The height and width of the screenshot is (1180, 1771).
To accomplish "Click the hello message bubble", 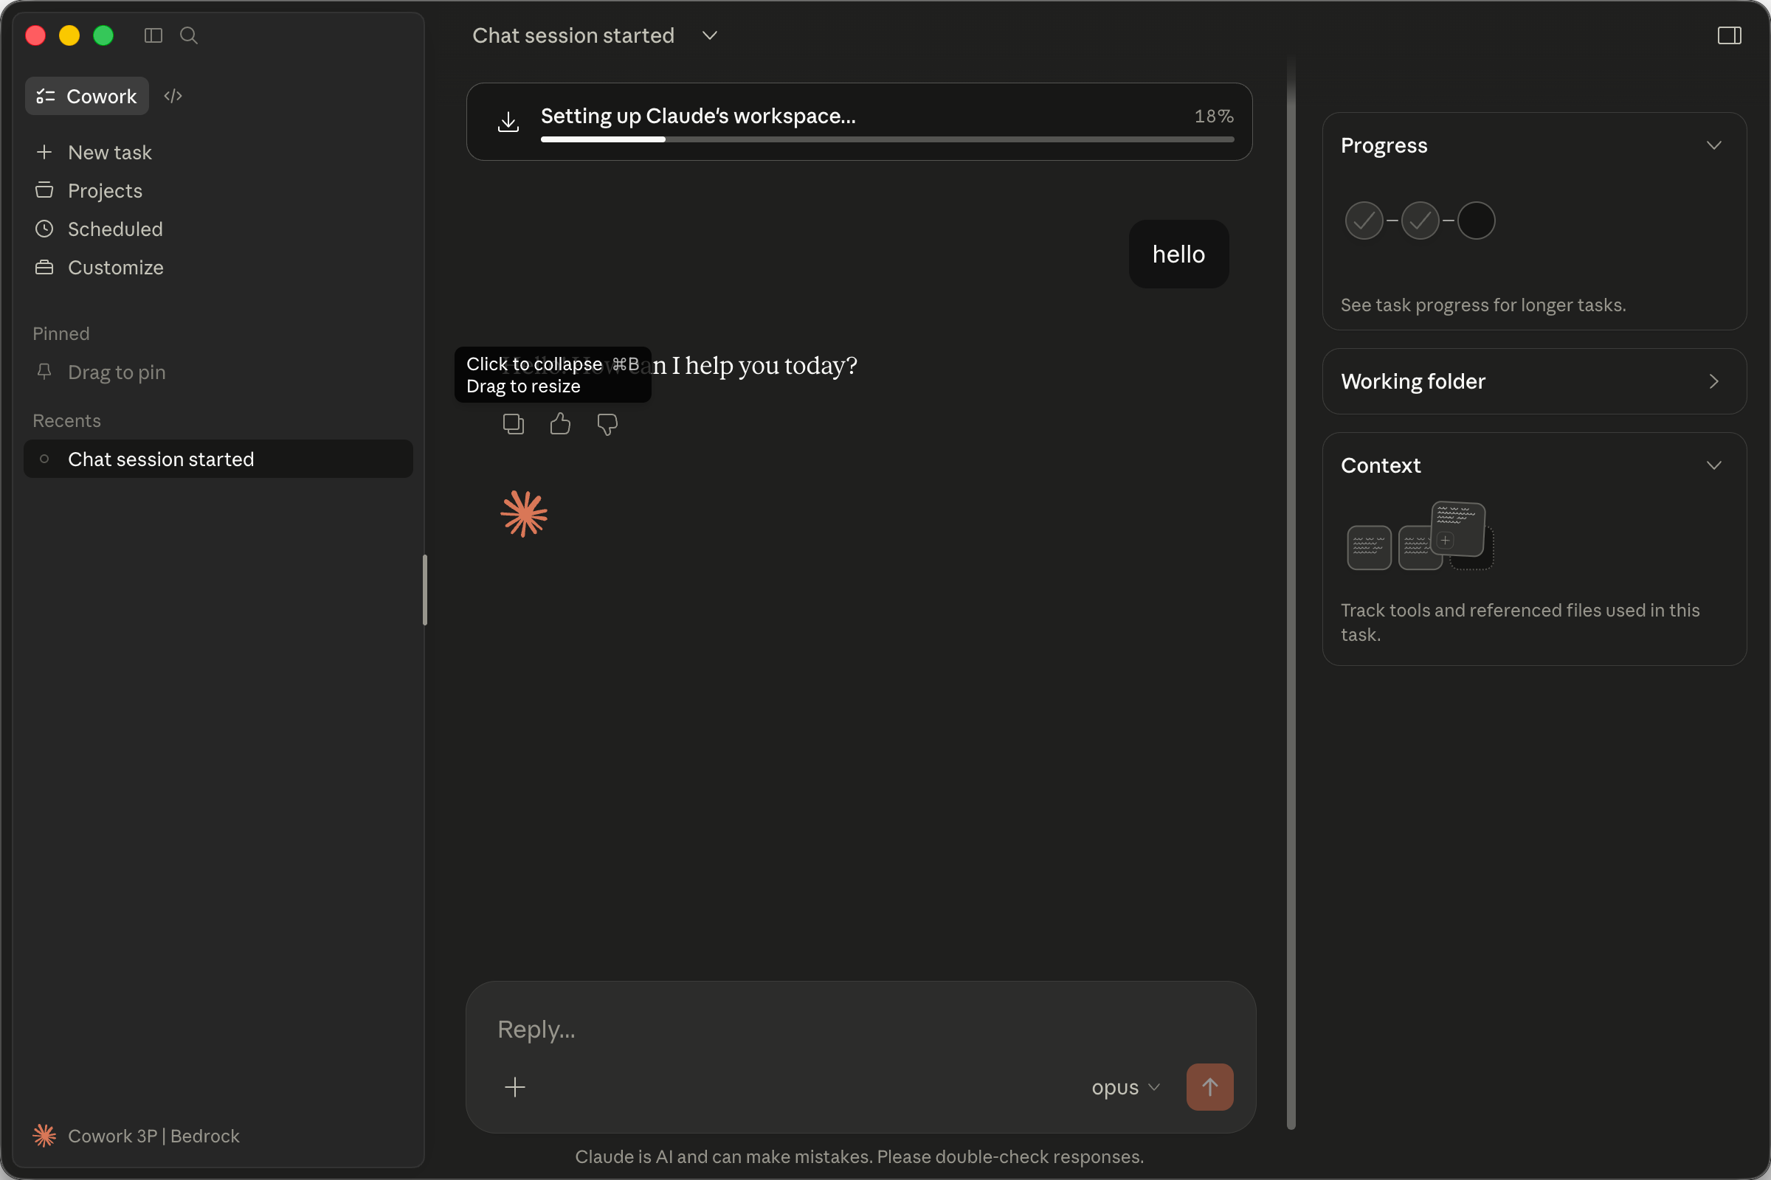I will (1179, 254).
